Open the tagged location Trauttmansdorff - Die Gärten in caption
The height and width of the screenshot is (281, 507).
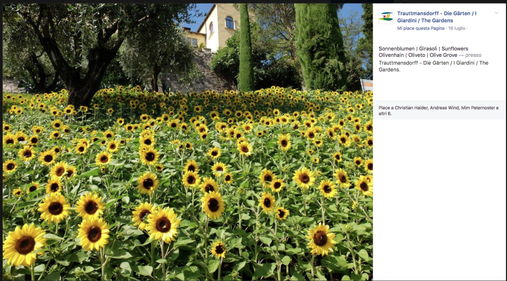pyautogui.click(x=433, y=66)
